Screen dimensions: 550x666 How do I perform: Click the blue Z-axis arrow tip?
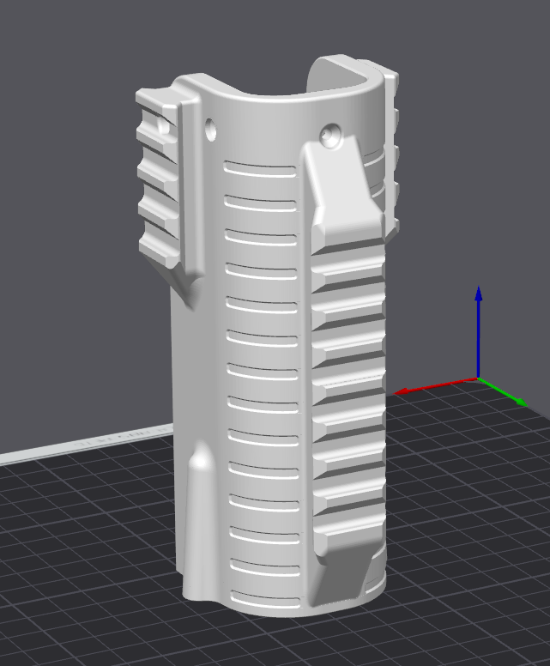pos(479,293)
